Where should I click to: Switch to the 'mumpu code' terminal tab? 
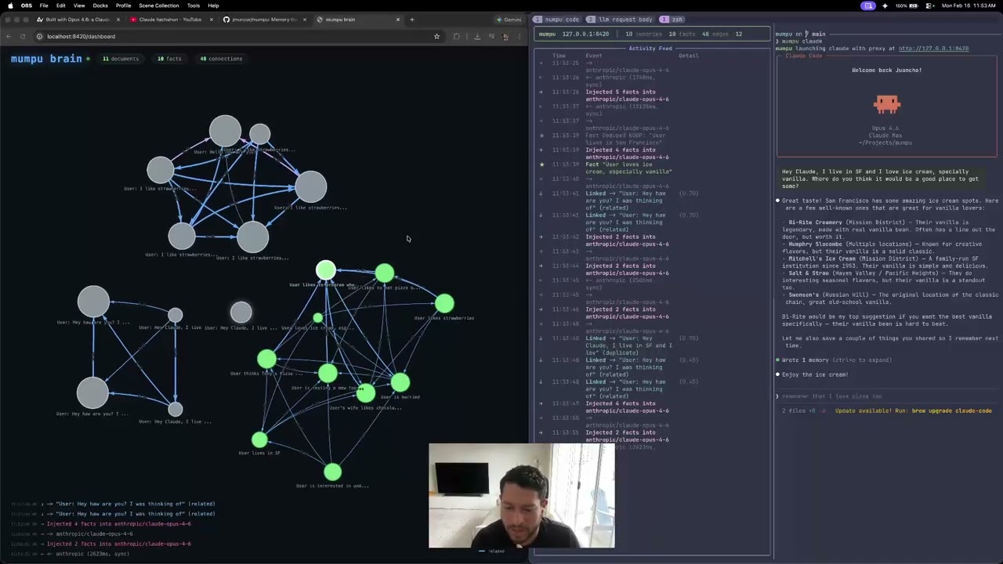(x=556, y=20)
